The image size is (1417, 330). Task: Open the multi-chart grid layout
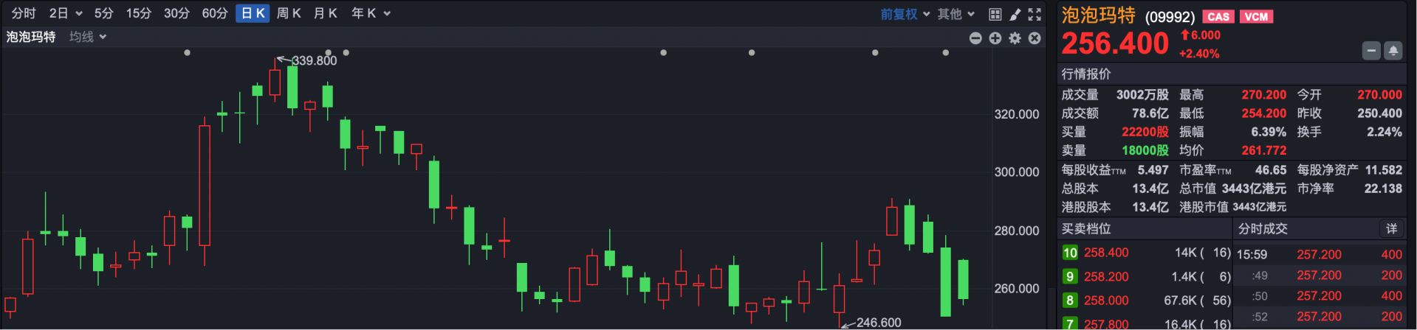tap(995, 14)
